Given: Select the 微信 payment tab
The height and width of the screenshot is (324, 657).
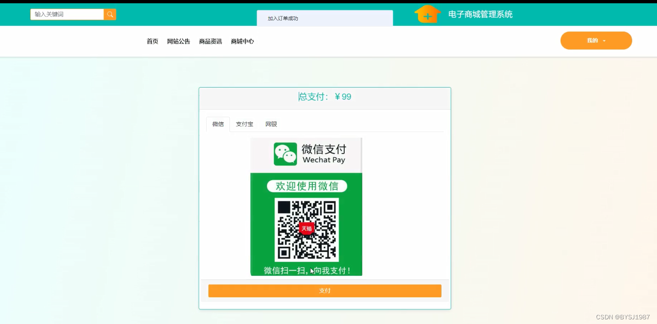Looking at the screenshot, I should pos(218,124).
